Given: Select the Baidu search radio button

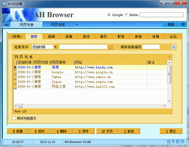Looking at the screenshot, I should (126, 15).
